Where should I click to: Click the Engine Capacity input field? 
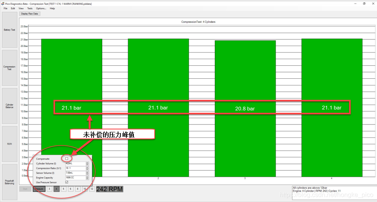coord(76,178)
